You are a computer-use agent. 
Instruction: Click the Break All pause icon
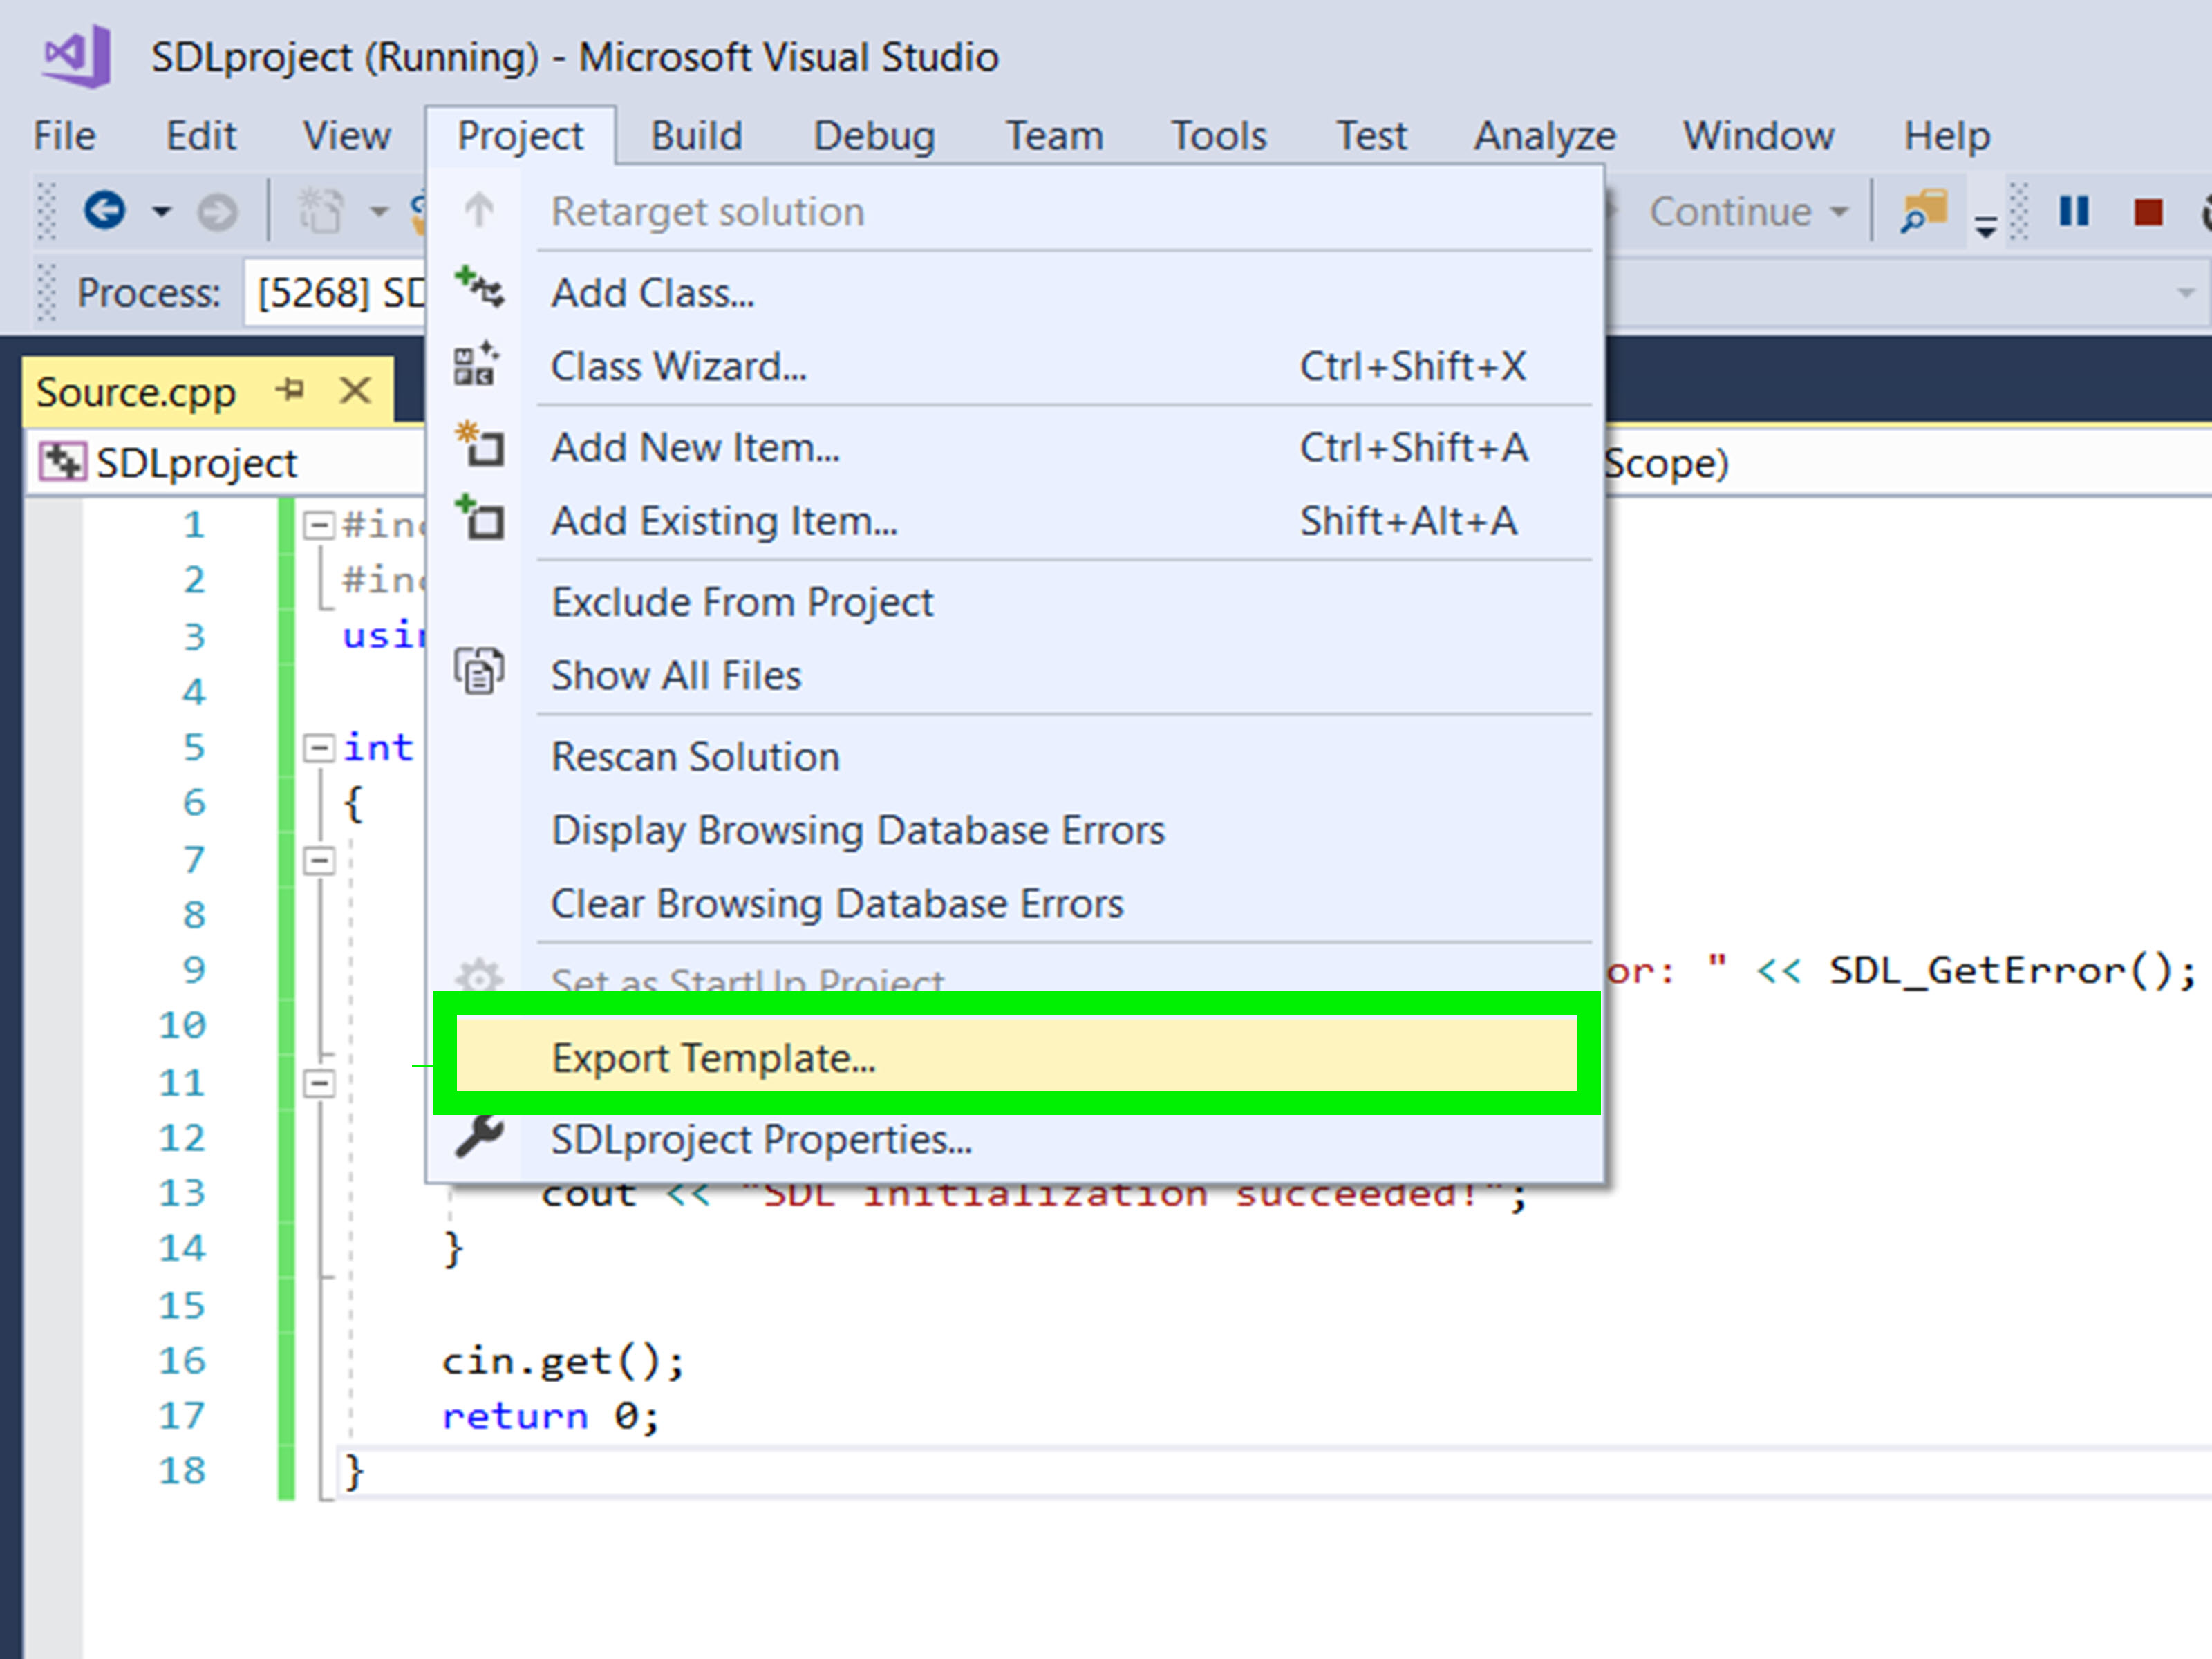click(2074, 211)
